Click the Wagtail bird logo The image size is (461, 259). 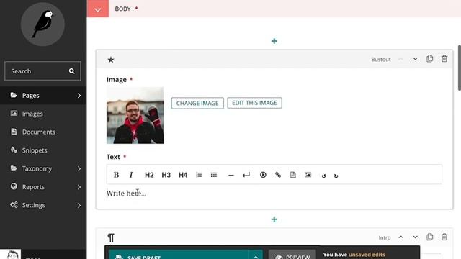pyautogui.click(x=42, y=24)
